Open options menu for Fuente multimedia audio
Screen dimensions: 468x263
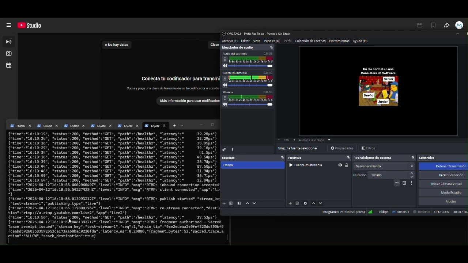click(225, 79)
